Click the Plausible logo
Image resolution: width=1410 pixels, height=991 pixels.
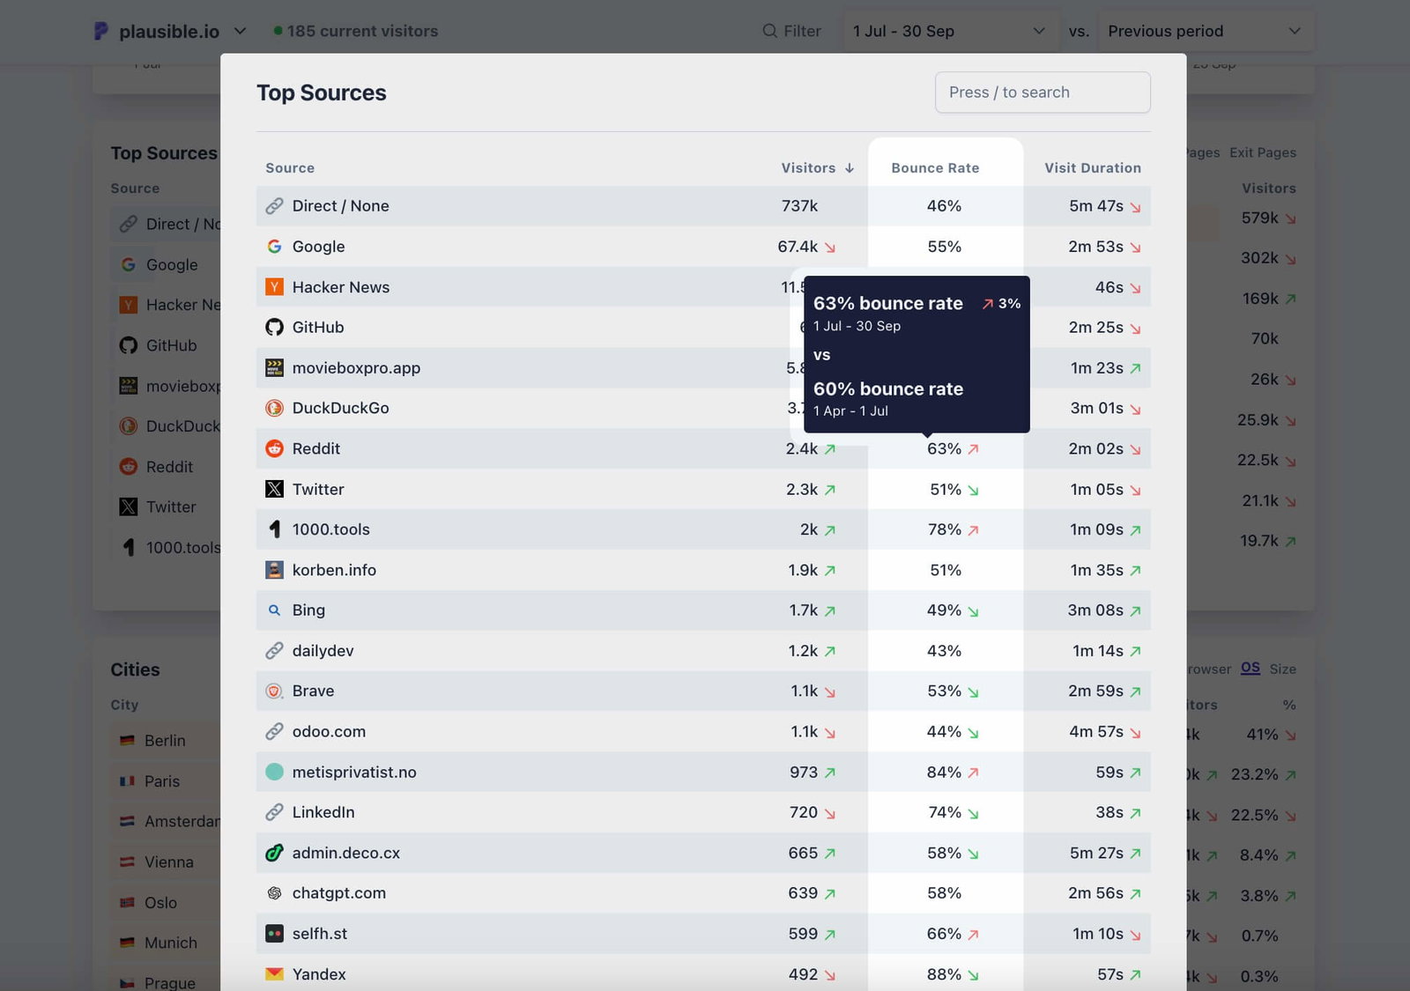coord(100,31)
